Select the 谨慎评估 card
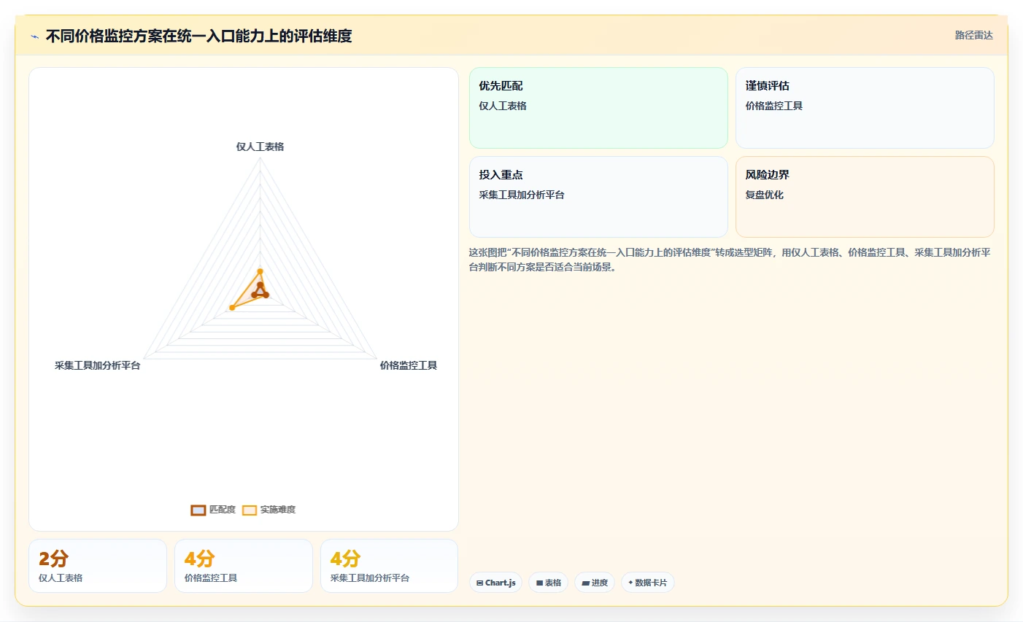The width and height of the screenshot is (1023, 622). [865, 108]
